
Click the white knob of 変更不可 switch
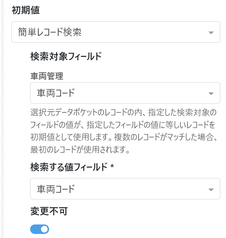(44, 230)
